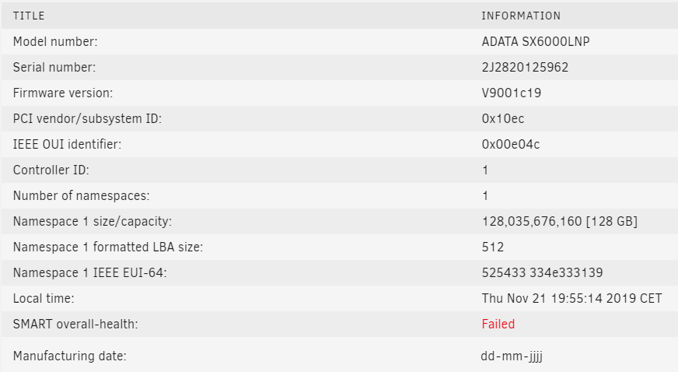This screenshot has height=372, width=678.
Task: Click the serial number 2J2820125962
Action: tap(525, 67)
